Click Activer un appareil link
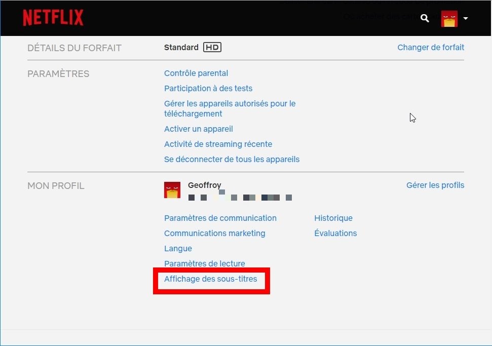Image resolution: width=492 pixels, height=346 pixels. coord(199,129)
